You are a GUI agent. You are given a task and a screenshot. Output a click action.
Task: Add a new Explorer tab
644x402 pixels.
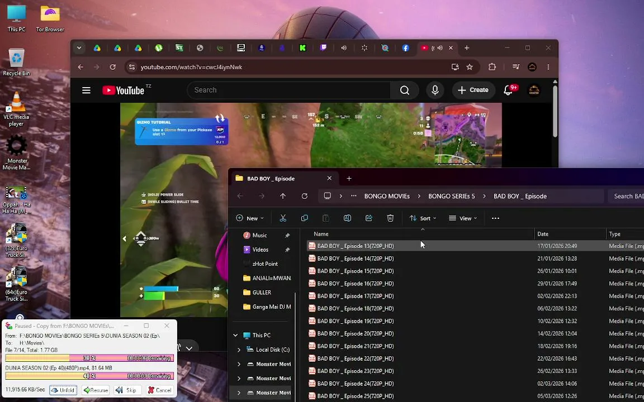point(349,179)
